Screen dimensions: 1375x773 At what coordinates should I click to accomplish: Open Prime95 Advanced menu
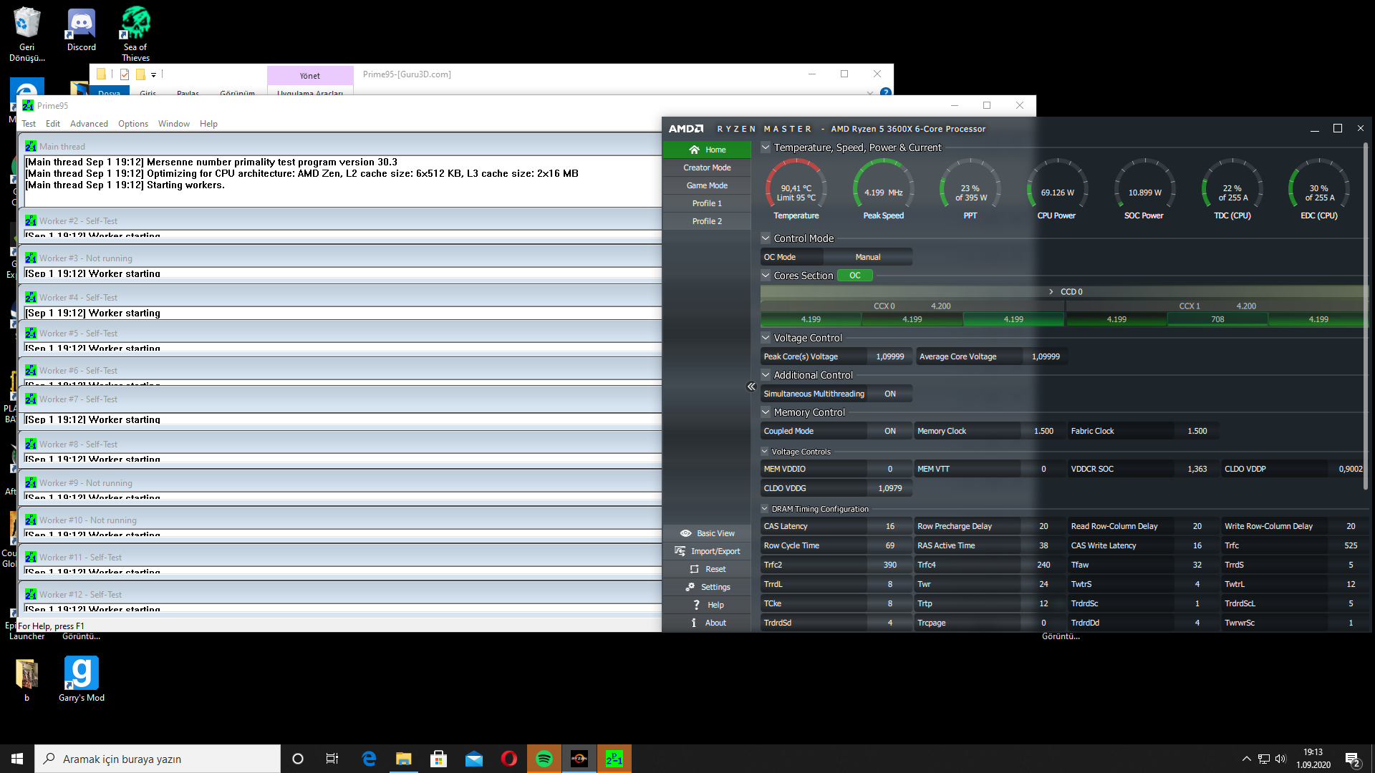pos(89,124)
